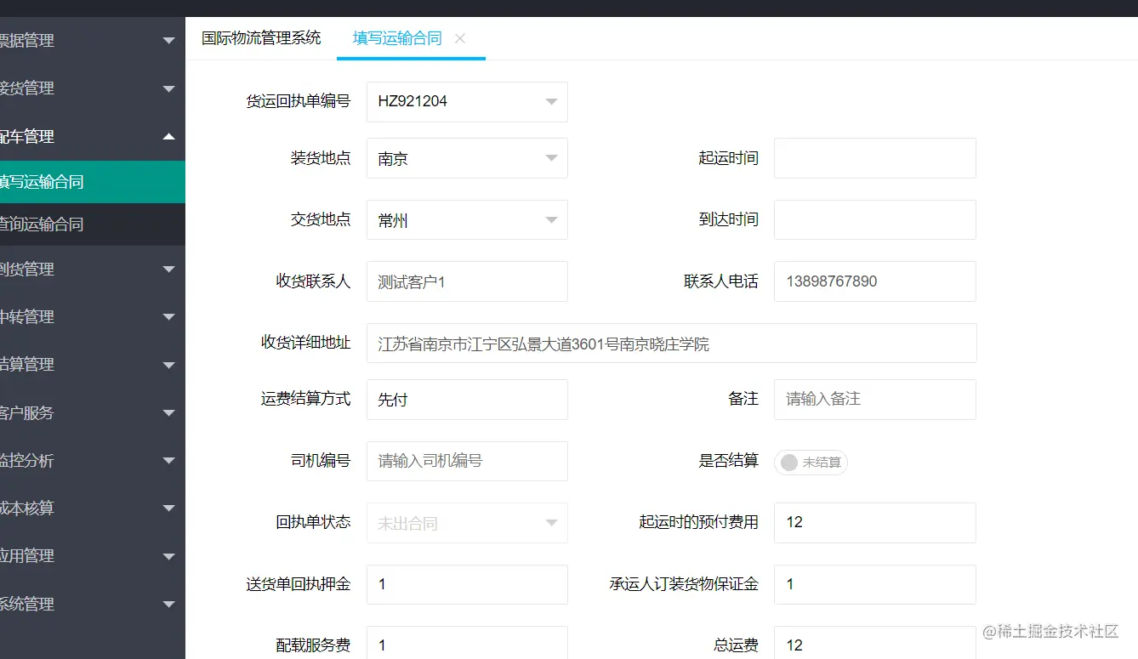Open 填写运输合同 sidebar submenu item
This screenshot has width=1138, height=659.
pos(92,182)
